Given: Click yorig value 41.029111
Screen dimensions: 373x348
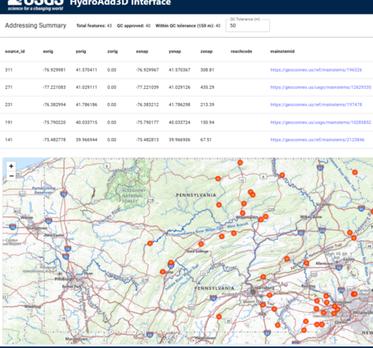Looking at the screenshot, I should point(87,87).
